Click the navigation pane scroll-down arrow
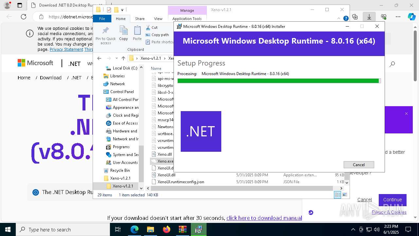This screenshot has height=236, width=419. [141, 188]
